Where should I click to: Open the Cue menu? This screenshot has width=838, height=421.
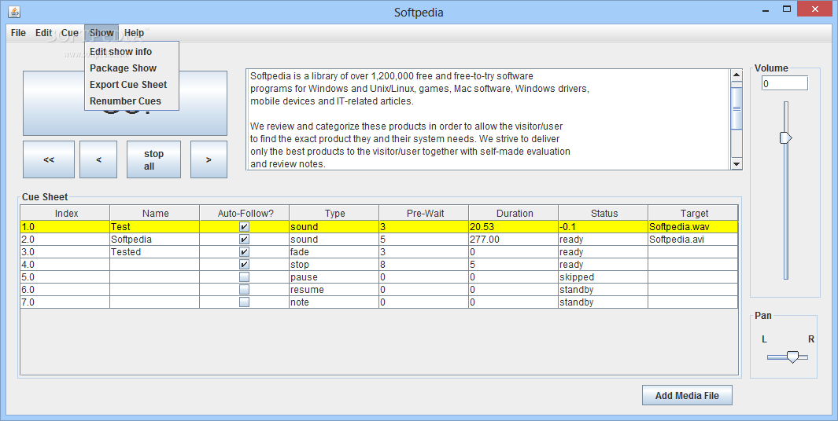[69, 32]
